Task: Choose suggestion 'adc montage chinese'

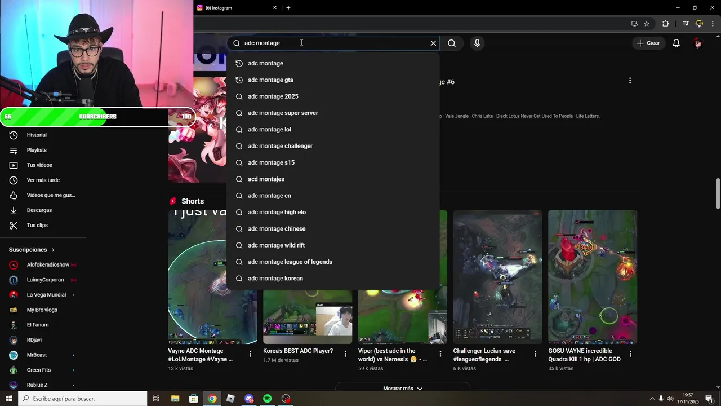Action: point(333,228)
